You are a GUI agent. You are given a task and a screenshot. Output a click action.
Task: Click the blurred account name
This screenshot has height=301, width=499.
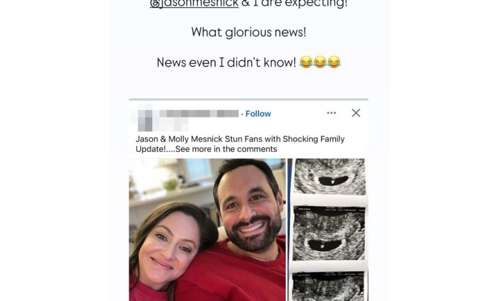tap(198, 113)
